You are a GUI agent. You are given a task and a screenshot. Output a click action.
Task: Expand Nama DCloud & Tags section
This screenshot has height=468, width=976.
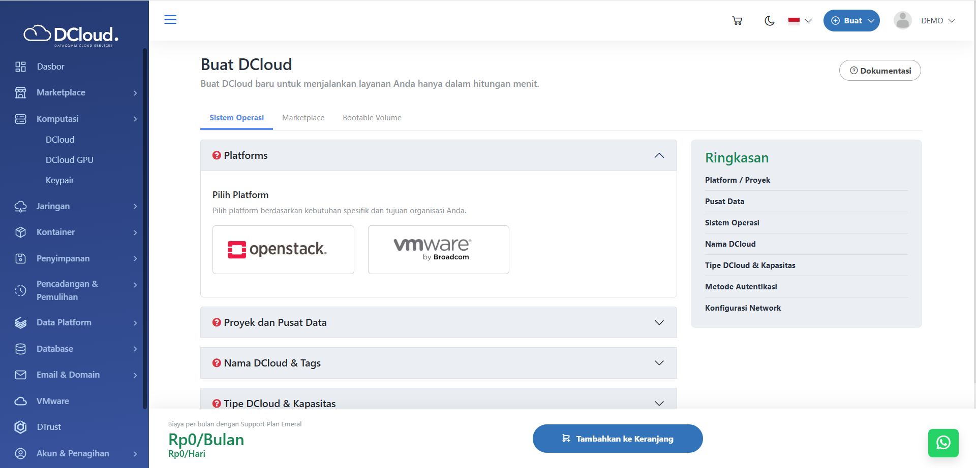438,363
